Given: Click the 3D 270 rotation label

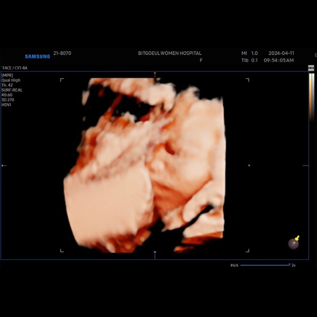Looking at the screenshot, I should point(8,100).
